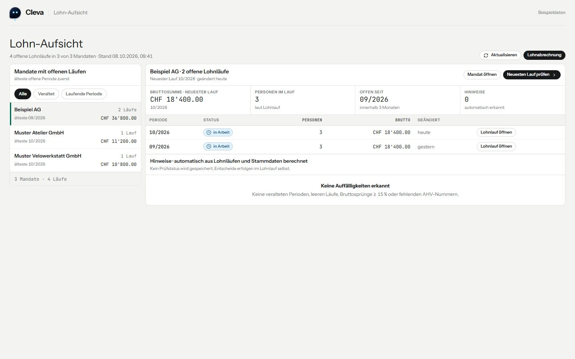This screenshot has width=575, height=359.
Task: Open the Lohnlauf for period 10/2026
Action: (496, 132)
